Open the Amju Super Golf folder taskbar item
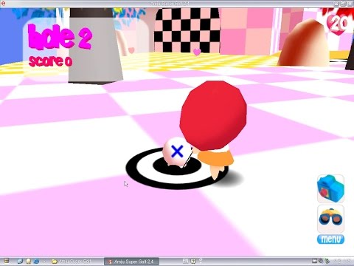This screenshot has width=354, height=266. tap(72, 262)
